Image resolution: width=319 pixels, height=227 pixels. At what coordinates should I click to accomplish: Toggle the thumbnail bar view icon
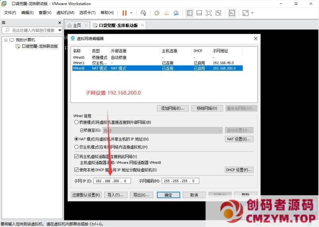coord(199,13)
